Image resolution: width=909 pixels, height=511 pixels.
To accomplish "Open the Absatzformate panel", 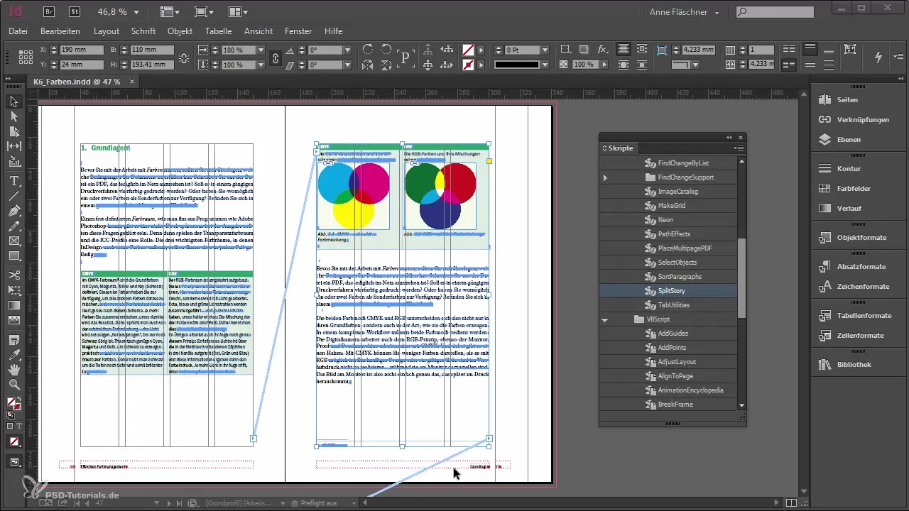I will point(861,267).
